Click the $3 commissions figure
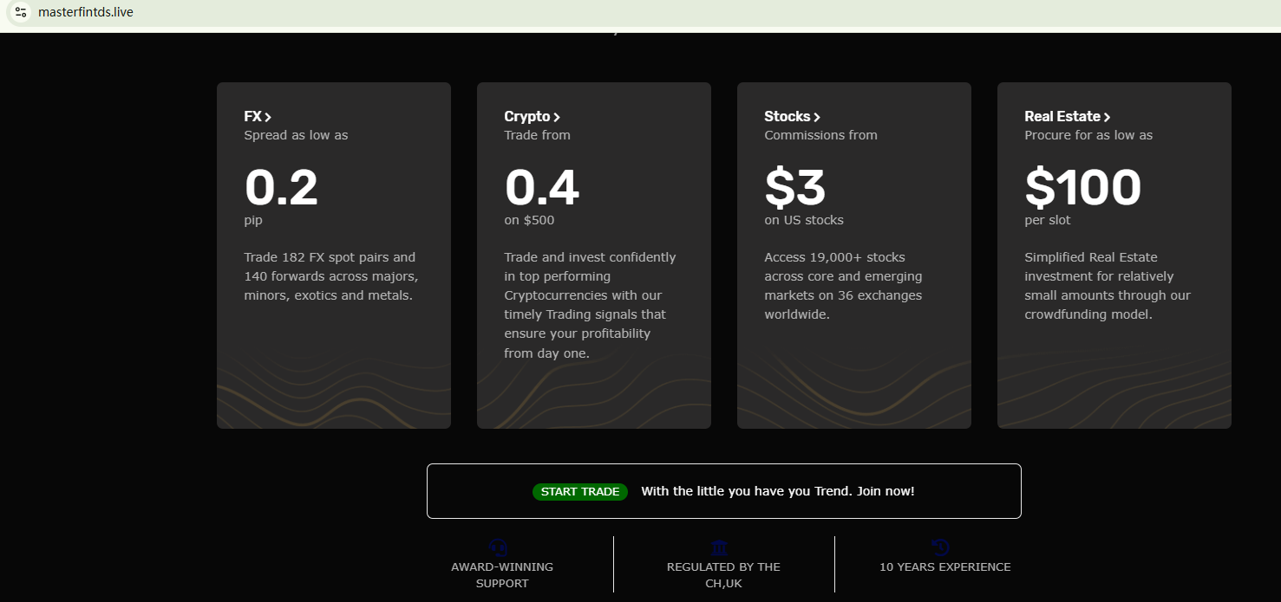Image resolution: width=1281 pixels, height=602 pixels. [x=794, y=188]
